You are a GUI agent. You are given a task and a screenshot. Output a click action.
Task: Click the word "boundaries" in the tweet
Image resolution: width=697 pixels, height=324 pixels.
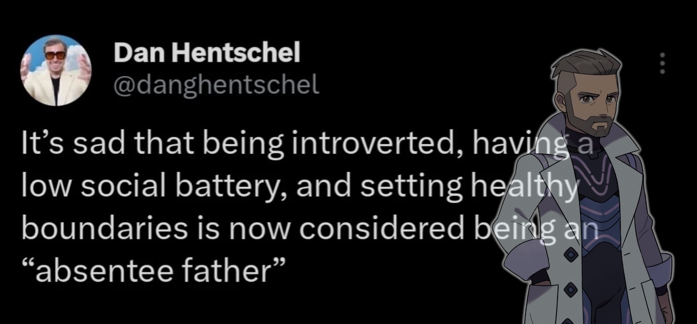pyautogui.click(x=104, y=229)
